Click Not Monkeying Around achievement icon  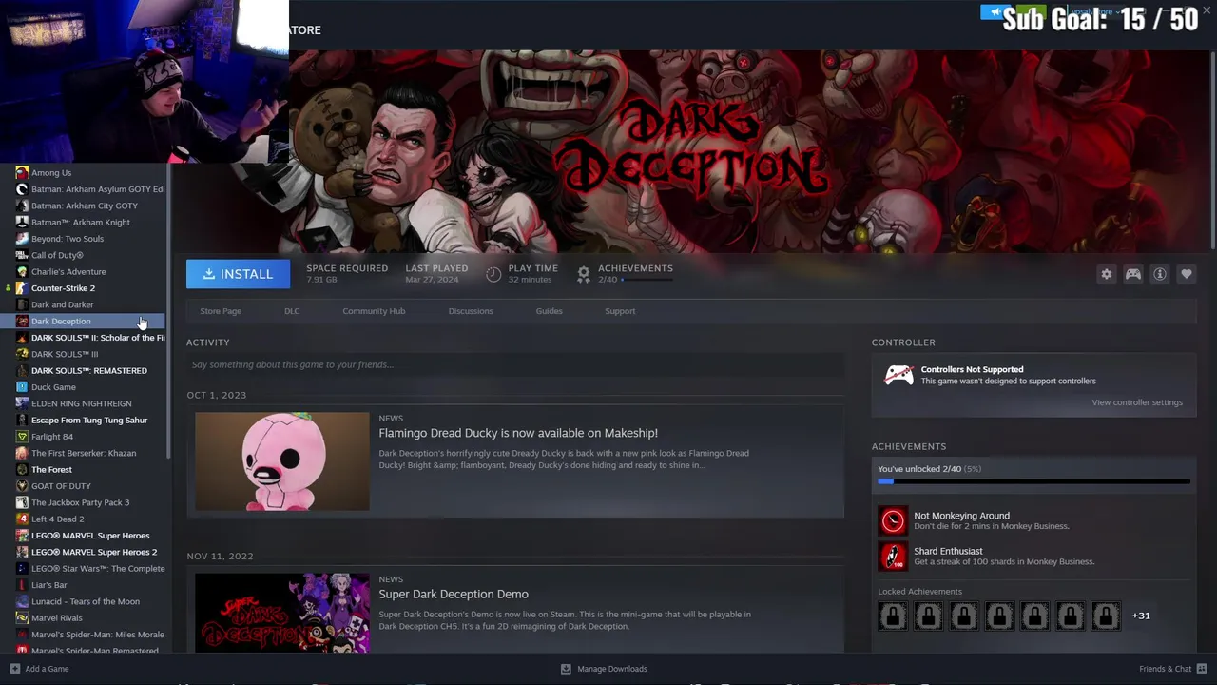coord(893,520)
